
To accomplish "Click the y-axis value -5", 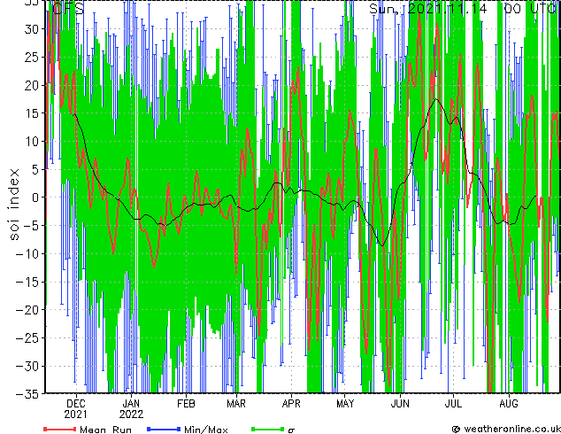I will (31, 226).
